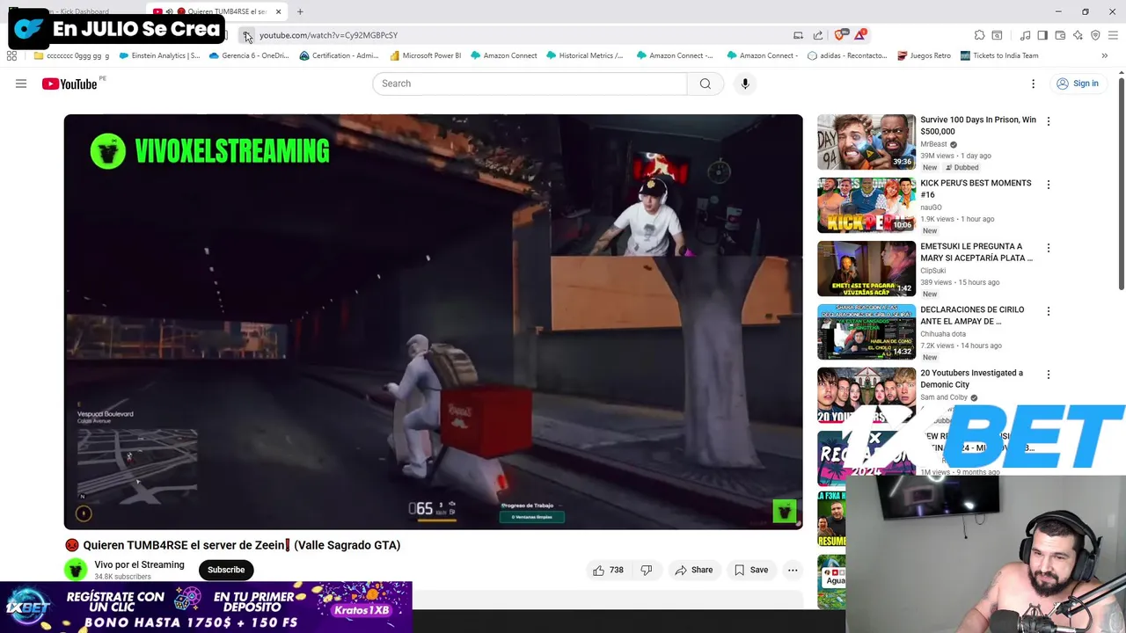This screenshot has height=633, width=1126.
Task: Visit the MrBeast channel link
Action: [933, 144]
